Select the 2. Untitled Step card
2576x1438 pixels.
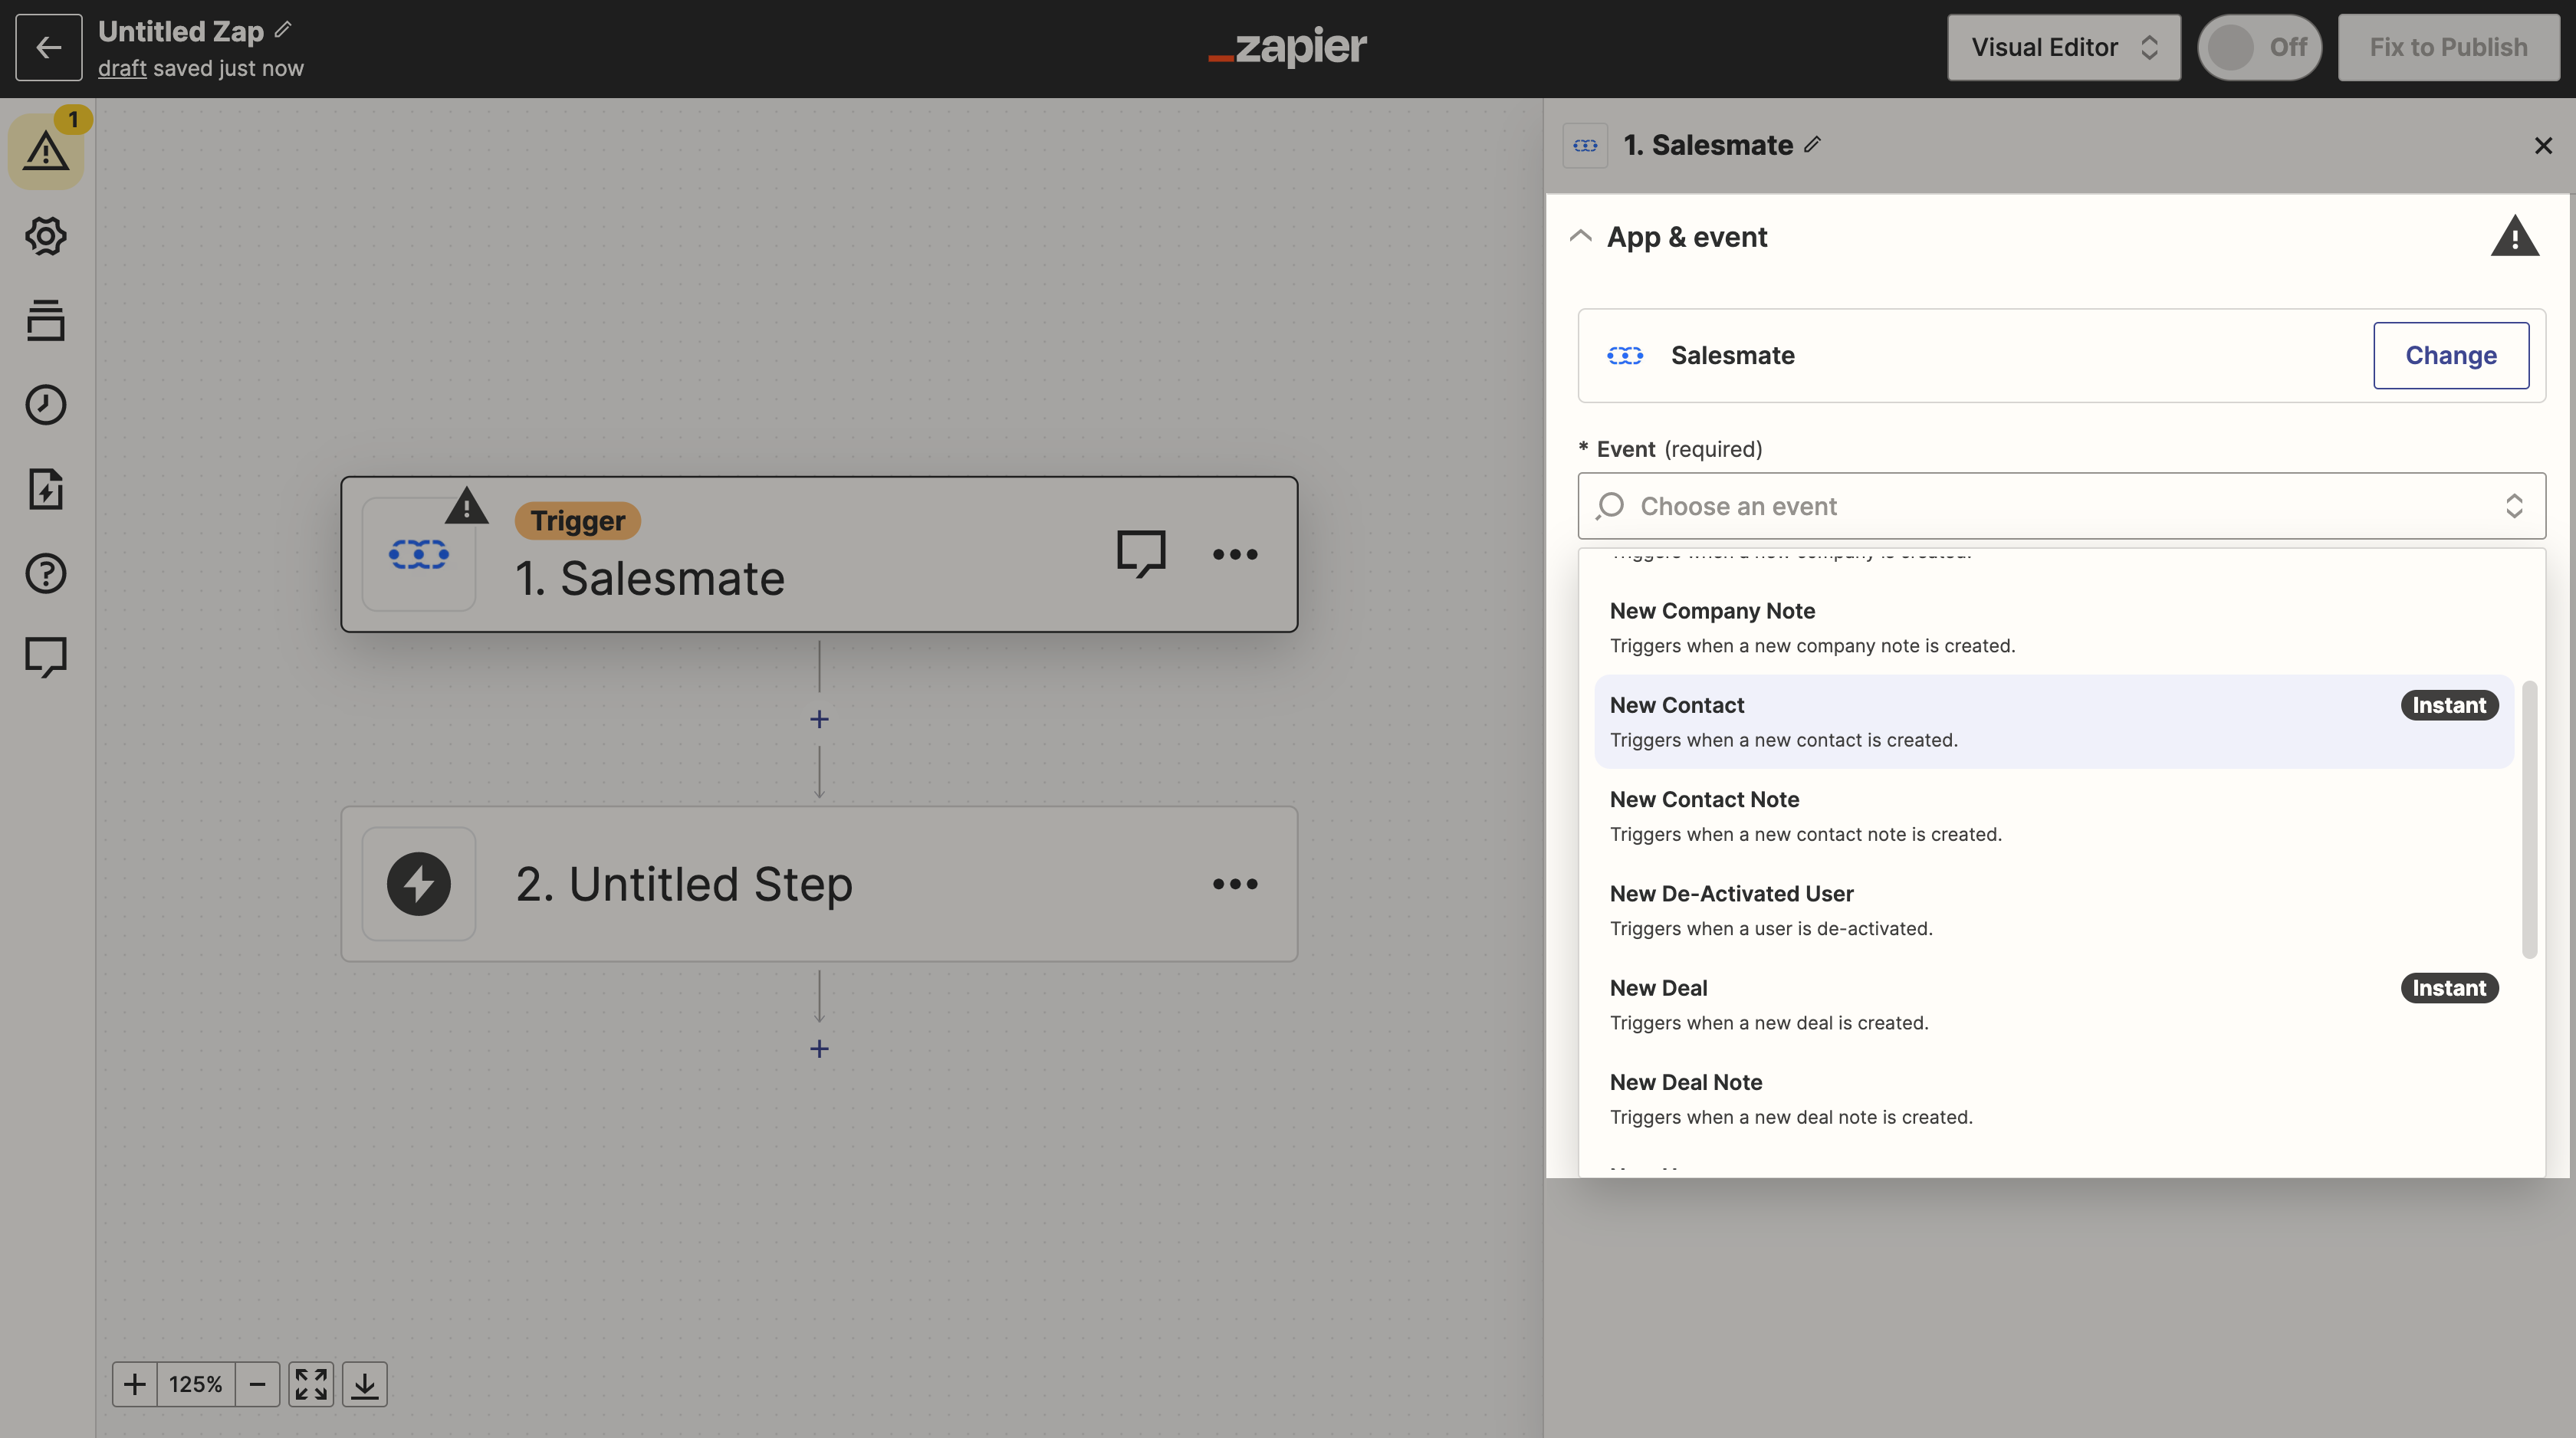coord(819,884)
